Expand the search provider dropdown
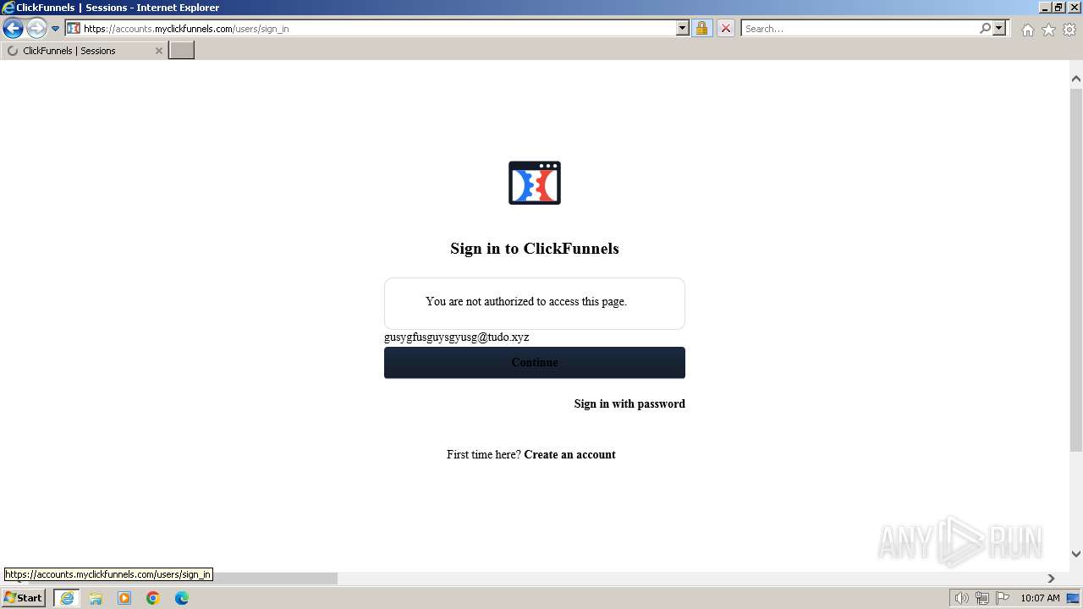 pos(999,28)
